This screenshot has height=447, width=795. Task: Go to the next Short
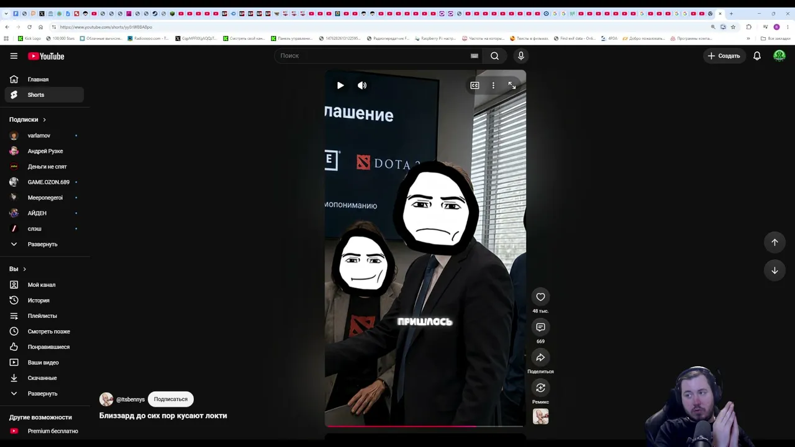coord(775,270)
